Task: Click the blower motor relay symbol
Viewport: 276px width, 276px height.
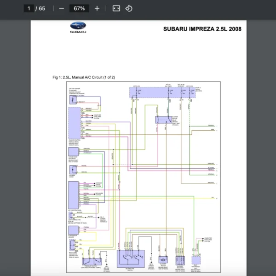Action: click(163, 120)
